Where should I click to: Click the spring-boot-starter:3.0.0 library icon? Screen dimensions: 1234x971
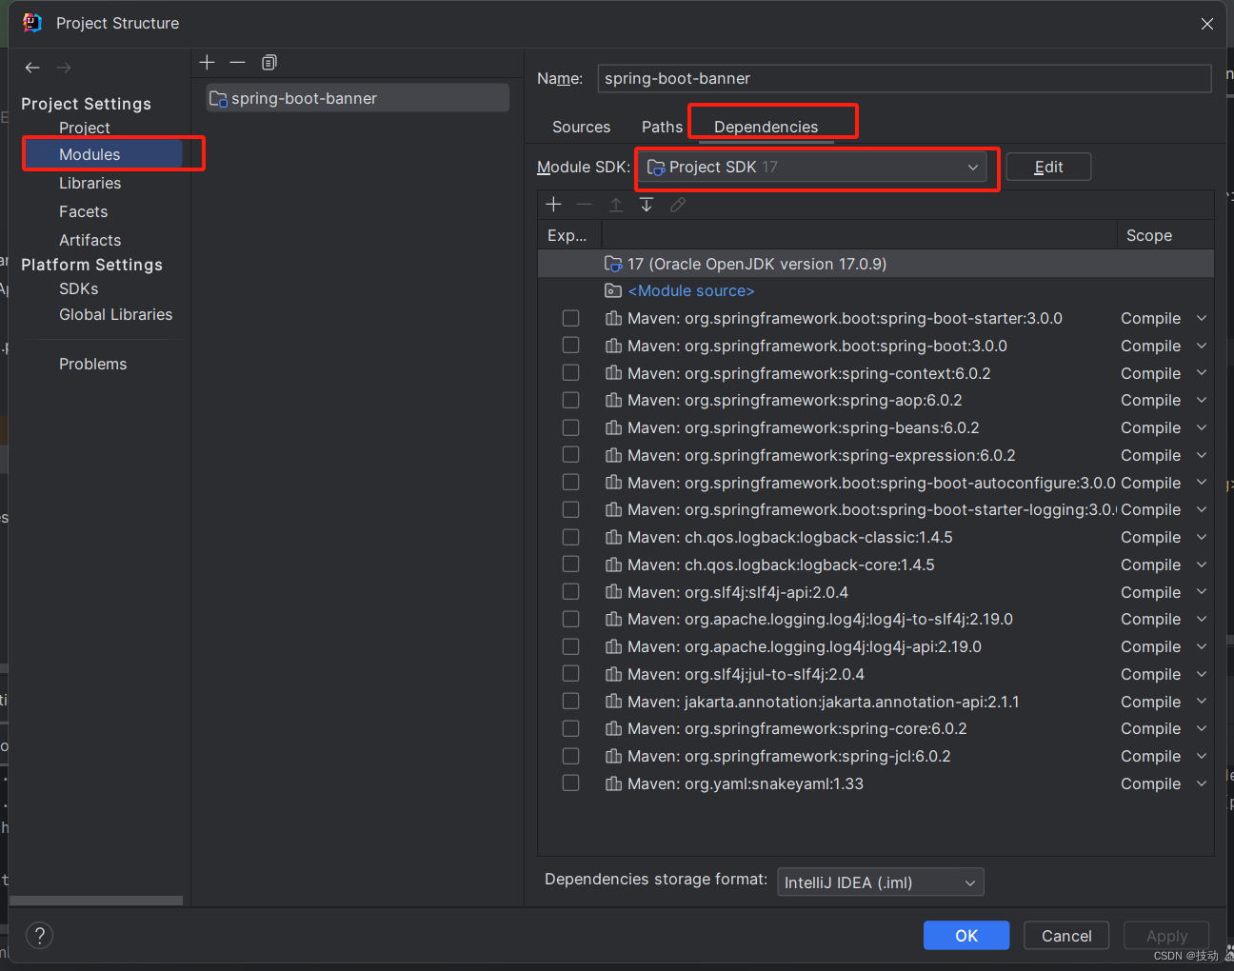click(614, 318)
